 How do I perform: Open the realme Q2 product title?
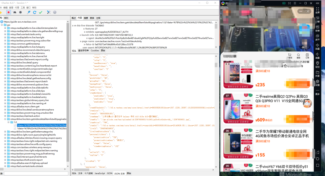click(x=282, y=99)
